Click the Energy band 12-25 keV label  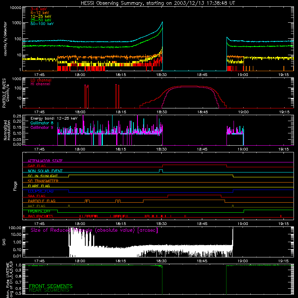click(x=54, y=118)
